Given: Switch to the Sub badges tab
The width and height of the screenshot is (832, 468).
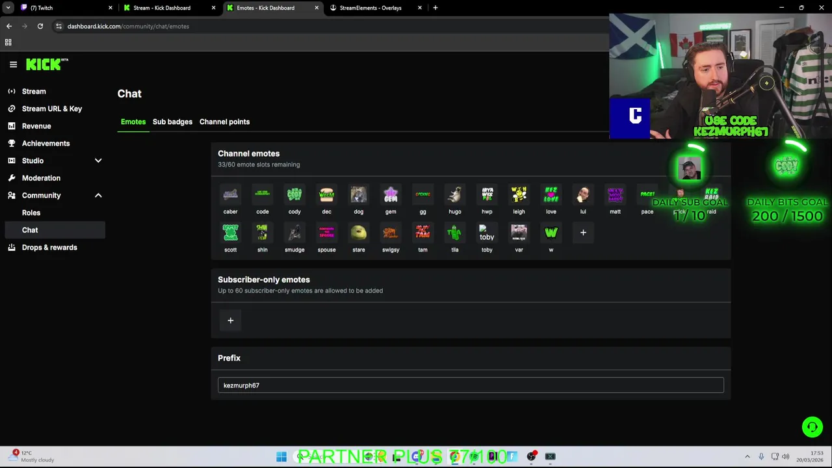Looking at the screenshot, I should click(172, 122).
